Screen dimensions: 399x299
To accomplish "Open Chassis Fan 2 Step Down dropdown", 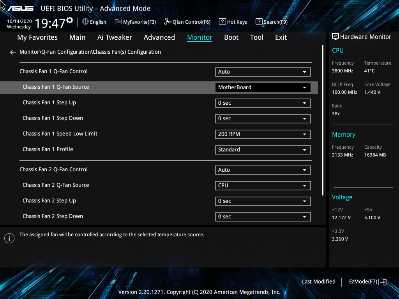I will point(263,217).
